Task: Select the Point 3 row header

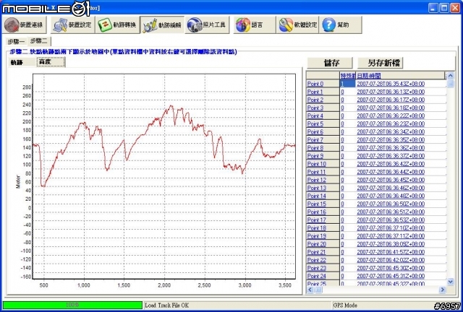Action: tap(323, 108)
